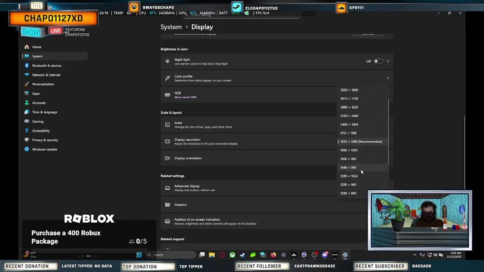
Task: Click the resolution list scrollbar
Action: coord(388,131)
